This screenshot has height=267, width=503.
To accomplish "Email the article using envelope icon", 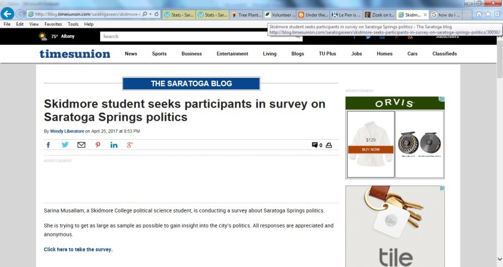I will coord(81,145).
